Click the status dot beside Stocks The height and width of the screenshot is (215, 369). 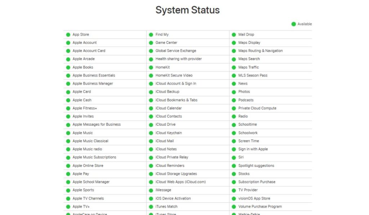tap(234, 174)
